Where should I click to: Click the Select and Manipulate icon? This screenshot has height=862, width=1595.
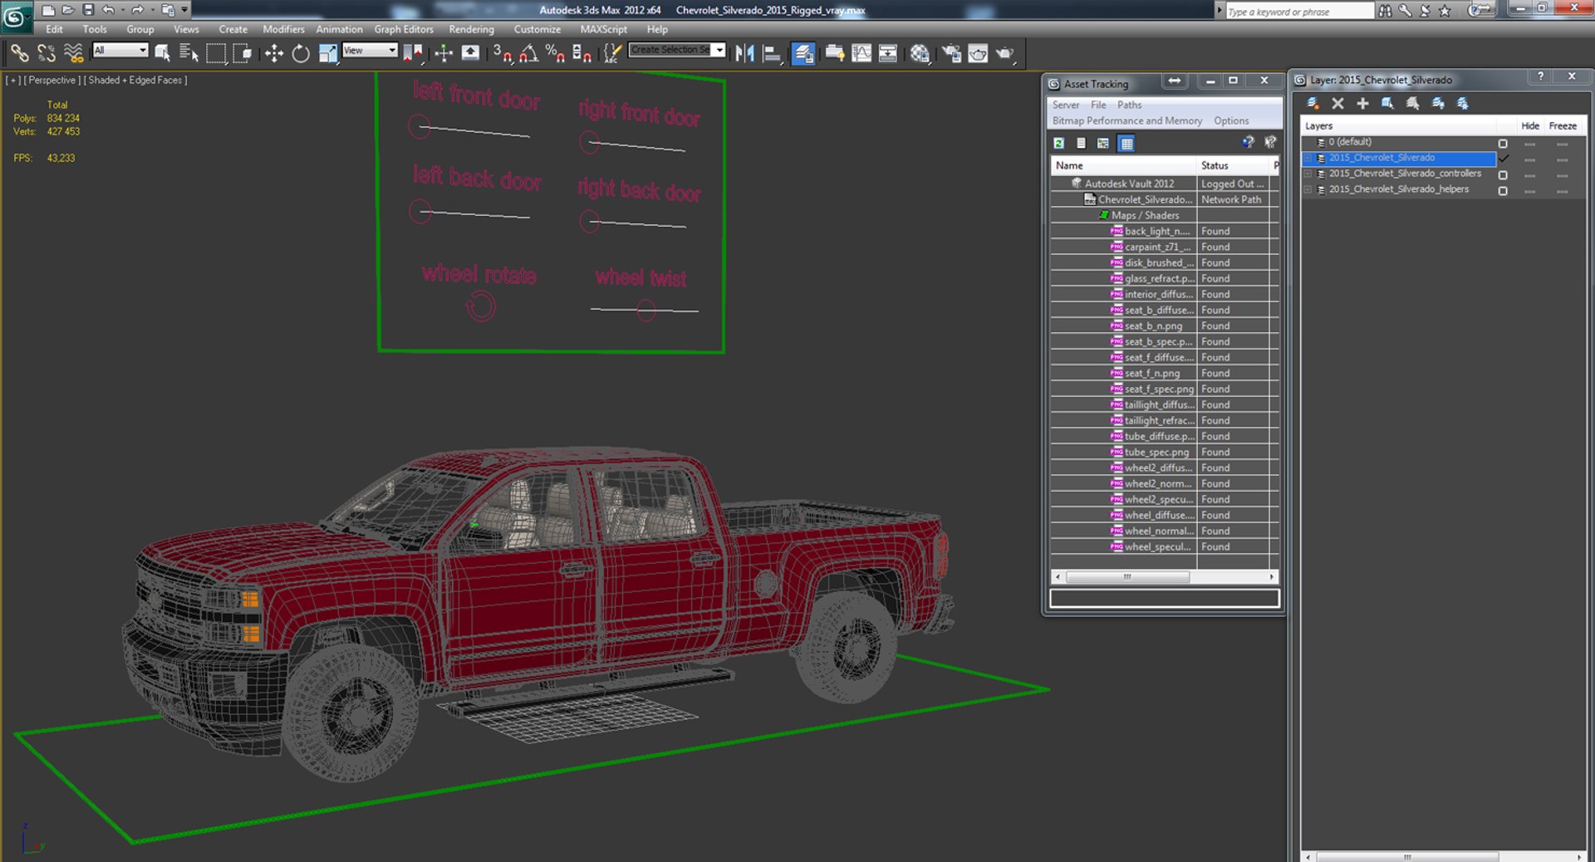(x=444, y=54)
